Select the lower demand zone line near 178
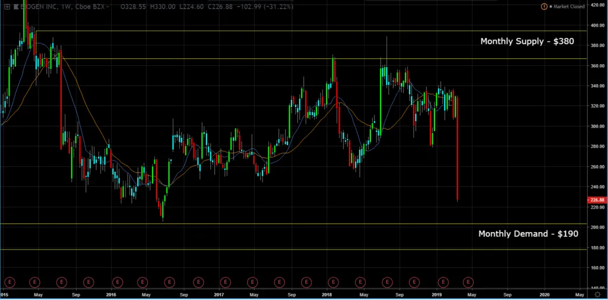 coord(293,249)
